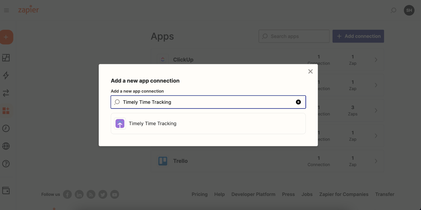This screenshot has height=210, width=421.
Task: Open the YouTube follow icon
Action: (115, 194)
